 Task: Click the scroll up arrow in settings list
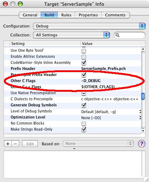click(x=143, y=49)
